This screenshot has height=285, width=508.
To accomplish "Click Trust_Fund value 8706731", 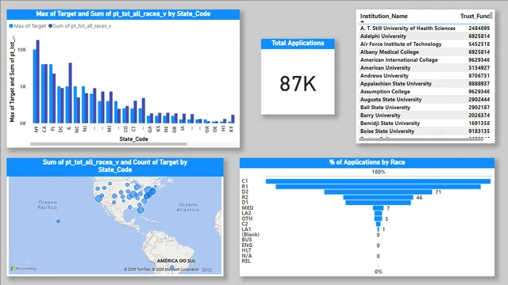I will pyautogui.click(x=479, y=76).
